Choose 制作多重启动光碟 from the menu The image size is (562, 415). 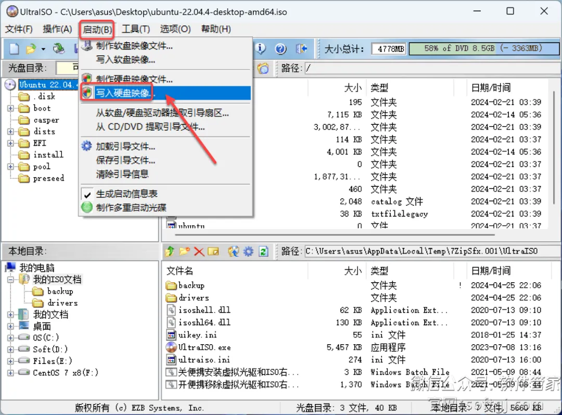(165, 208)
